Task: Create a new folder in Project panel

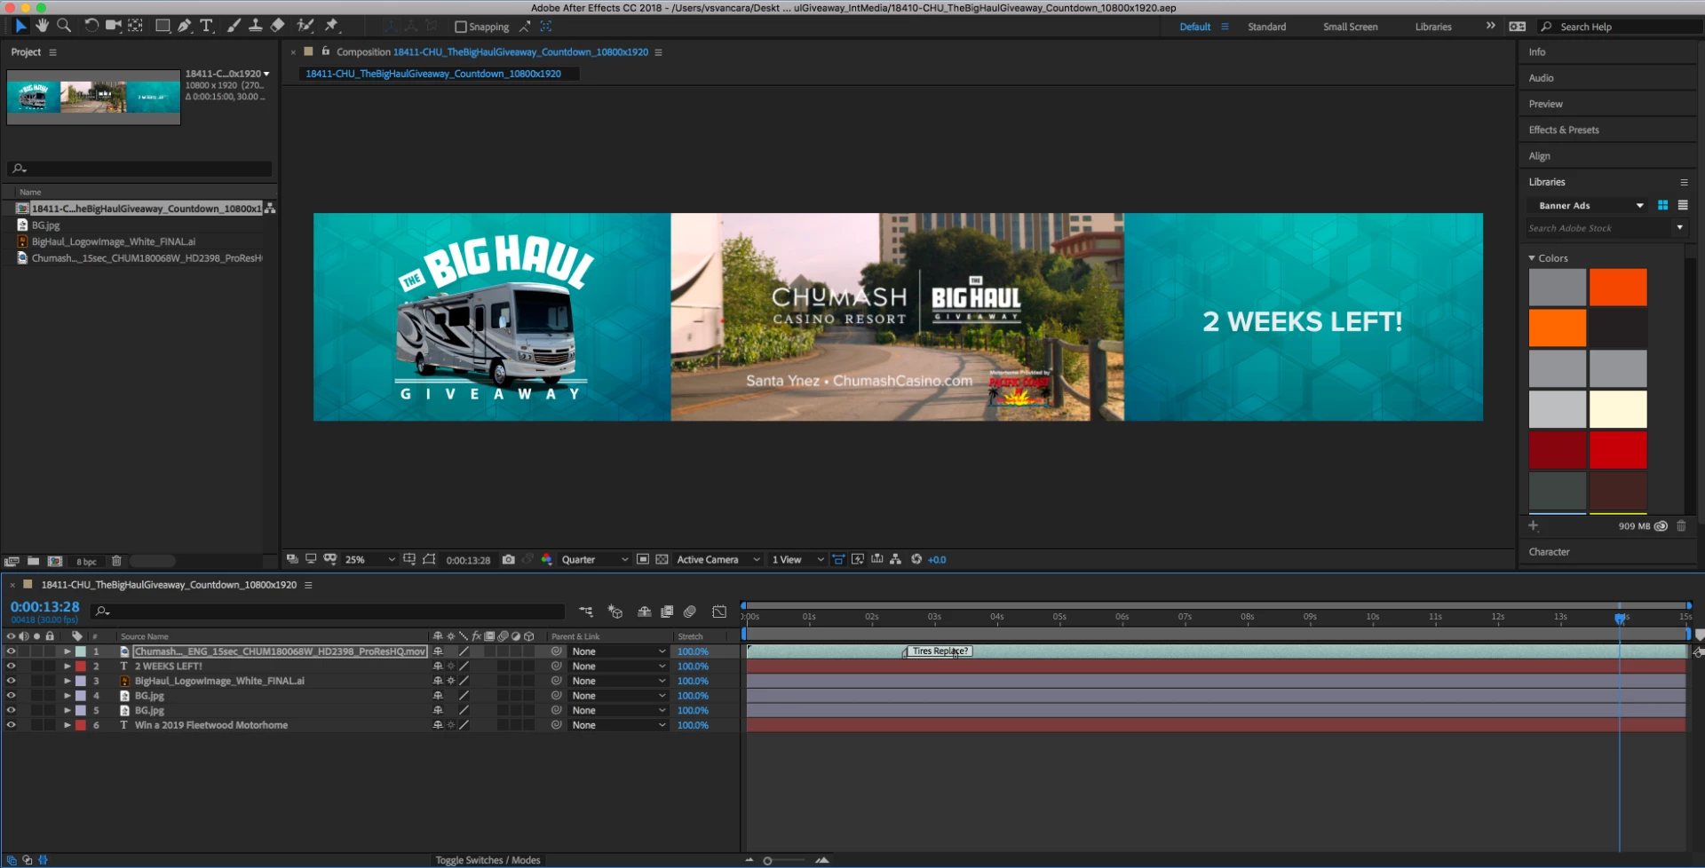Action: coord(33,561)
